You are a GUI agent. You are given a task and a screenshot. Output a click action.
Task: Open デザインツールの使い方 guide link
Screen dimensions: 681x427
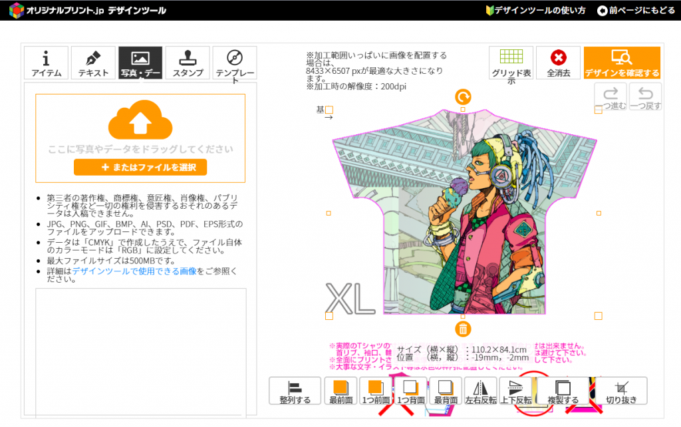tap(535, 10)
